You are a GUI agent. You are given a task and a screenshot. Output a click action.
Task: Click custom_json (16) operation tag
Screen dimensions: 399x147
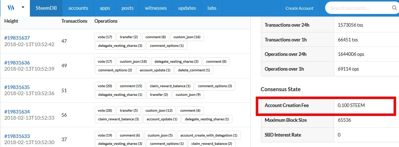(x=187, y=37)
